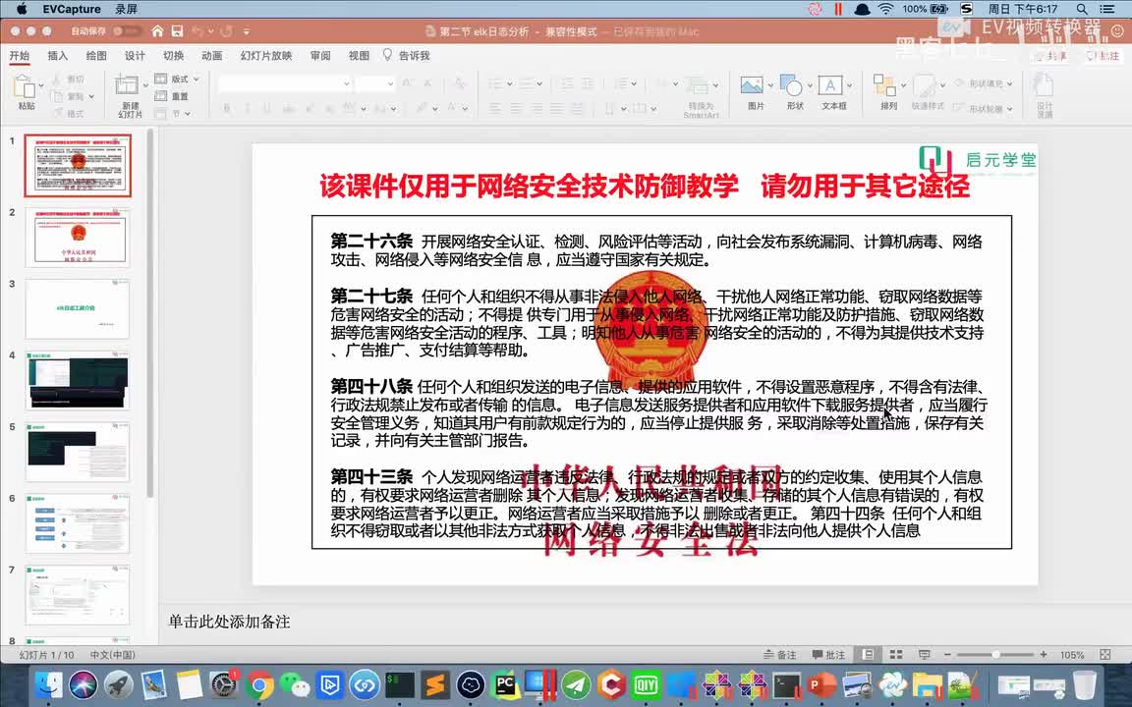Open Customize Quick Access Toolbar arrow
The height and width of the screenshot is (707, 1132).
[x=247, y=31]
